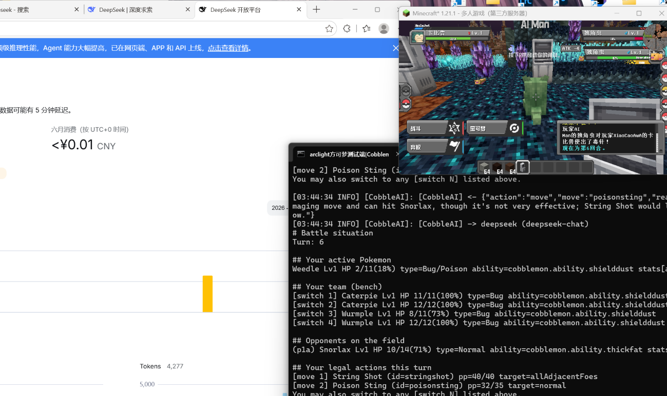The image size is (667, 396).
Task: Close the 搜索 browser tab
Action: pyautogui.click(x=77, y=10)
